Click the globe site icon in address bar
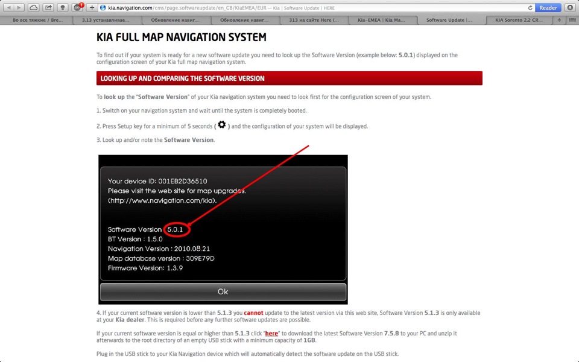Viewport: 579px width, 362px height. 103,8
